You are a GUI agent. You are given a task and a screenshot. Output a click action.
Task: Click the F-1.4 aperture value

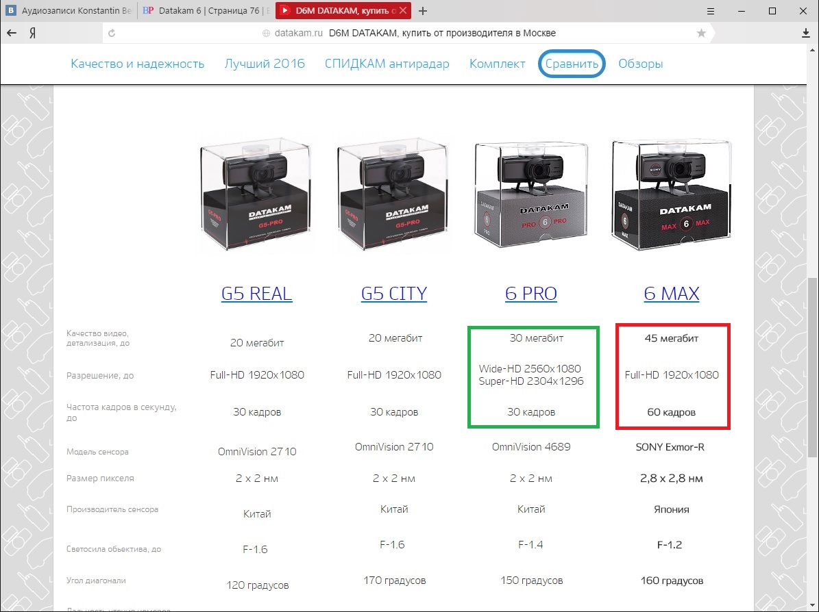tap(530, 545)
